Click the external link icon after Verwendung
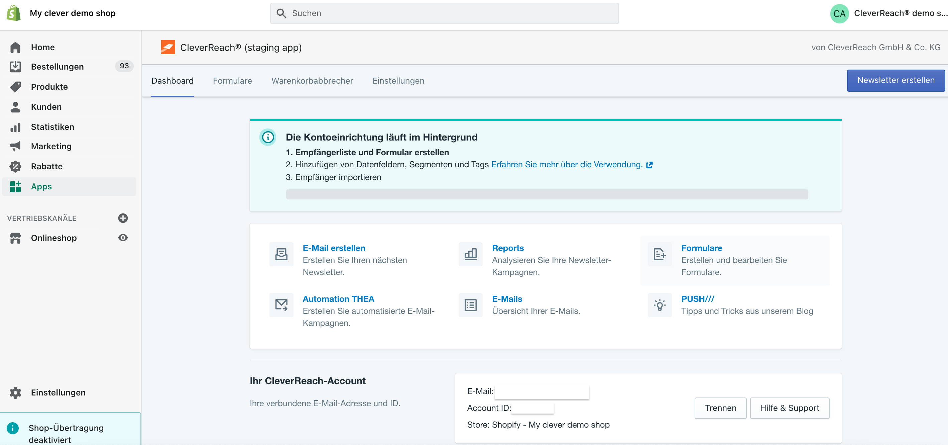This screenshot has height=445, width=948. [649, 165]
